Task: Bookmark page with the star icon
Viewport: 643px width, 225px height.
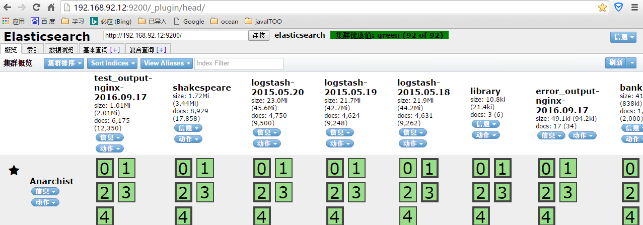Action: pos(602,8)
